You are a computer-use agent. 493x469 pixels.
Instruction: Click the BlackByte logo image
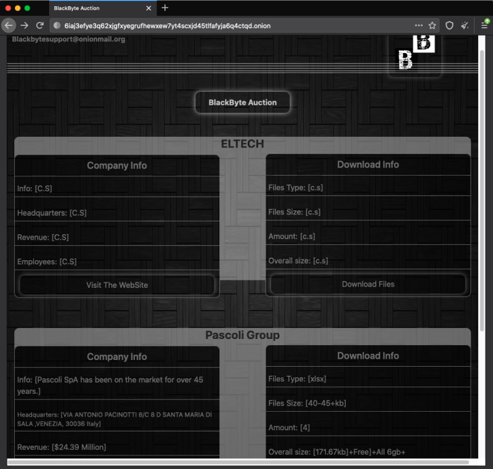click(414, 55)
